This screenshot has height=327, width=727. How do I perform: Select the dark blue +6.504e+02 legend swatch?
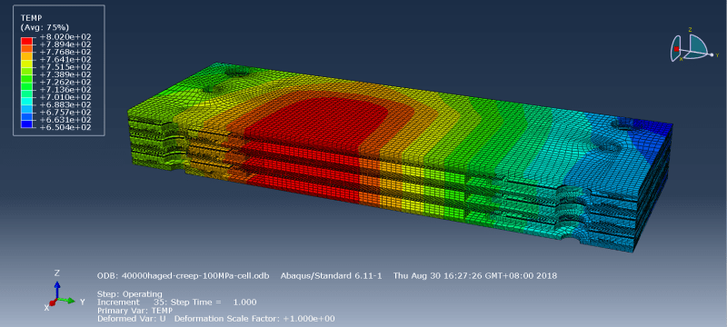click(26, 124)
